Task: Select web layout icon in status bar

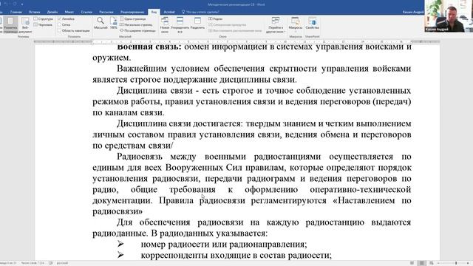Action: click(432, 263)
